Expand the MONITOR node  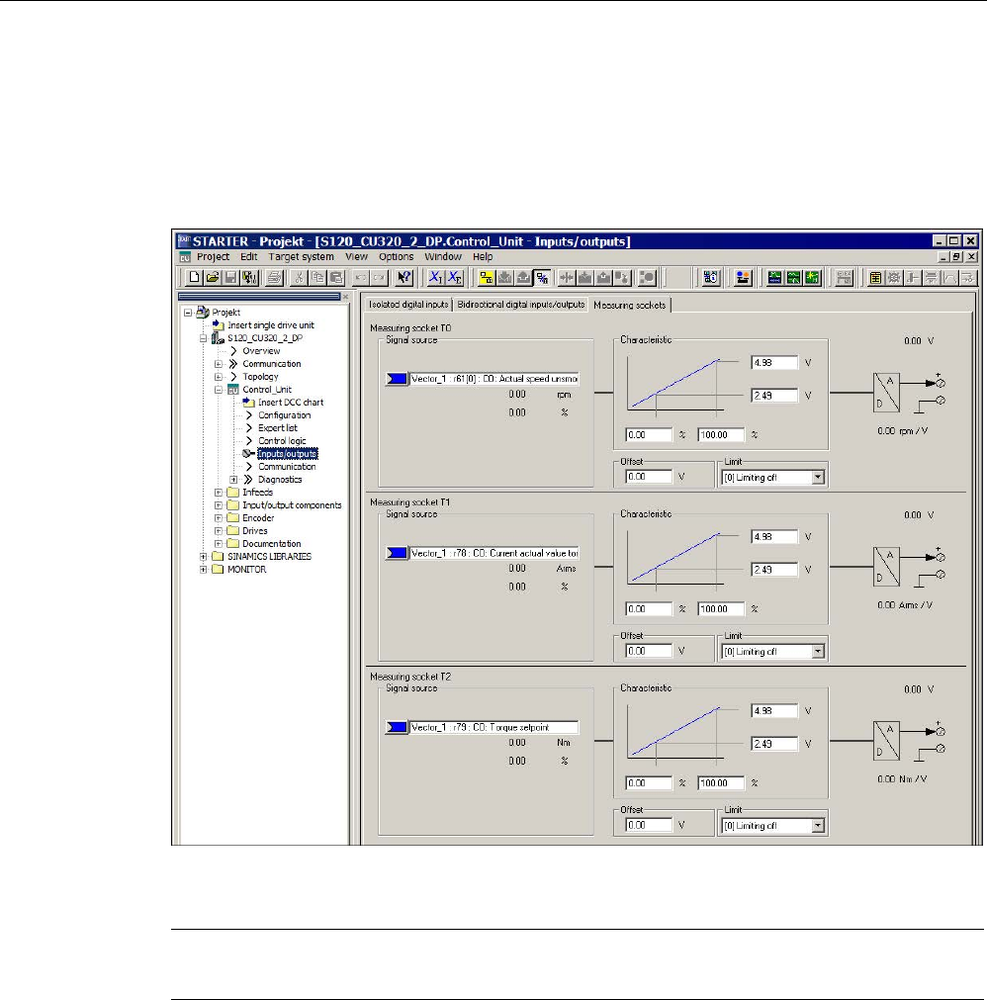(204, 570)
